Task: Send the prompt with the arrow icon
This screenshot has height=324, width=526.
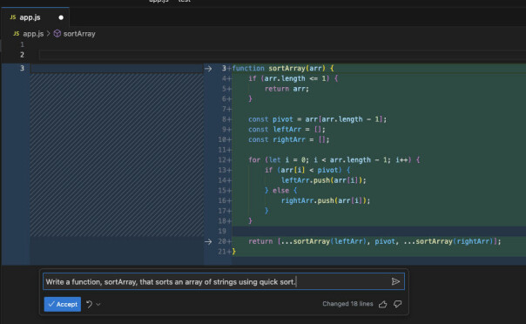Action: tap(395, 281)
